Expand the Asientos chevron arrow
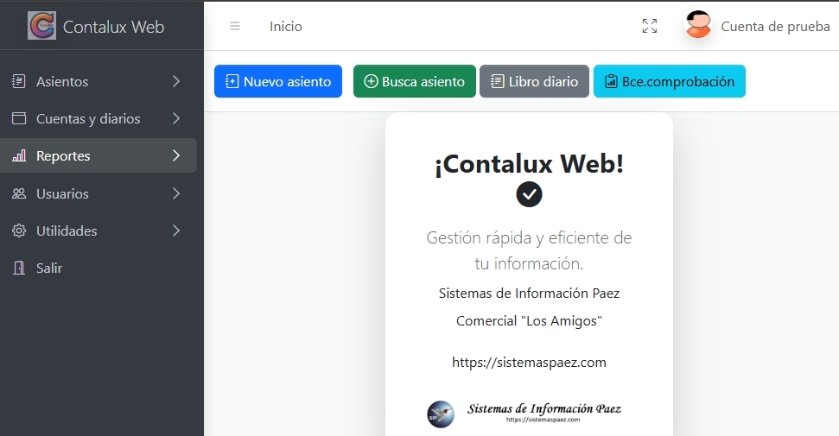Image resolution: width=839 pixels, height=436 pixels. 176,82
